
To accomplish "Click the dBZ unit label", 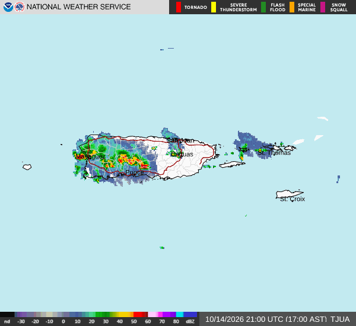I will coord(190,321).
